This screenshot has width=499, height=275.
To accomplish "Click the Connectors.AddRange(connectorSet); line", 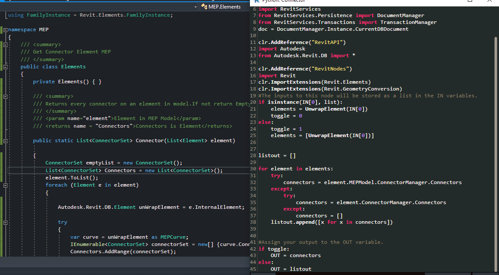I will [123, 252].
